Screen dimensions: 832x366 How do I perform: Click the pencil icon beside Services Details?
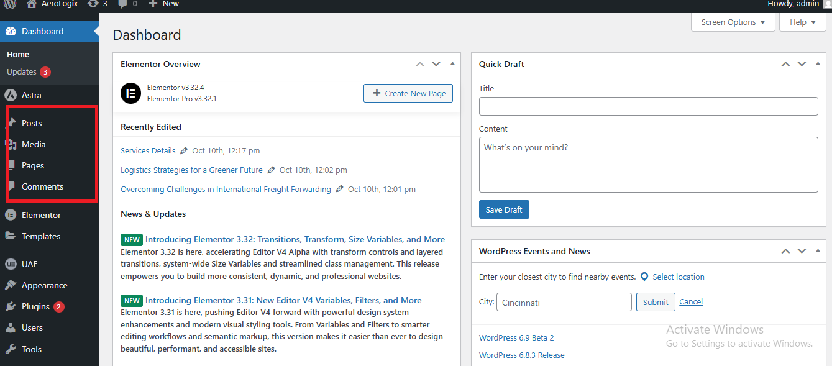pyautogui.click(x=183, y=151)
